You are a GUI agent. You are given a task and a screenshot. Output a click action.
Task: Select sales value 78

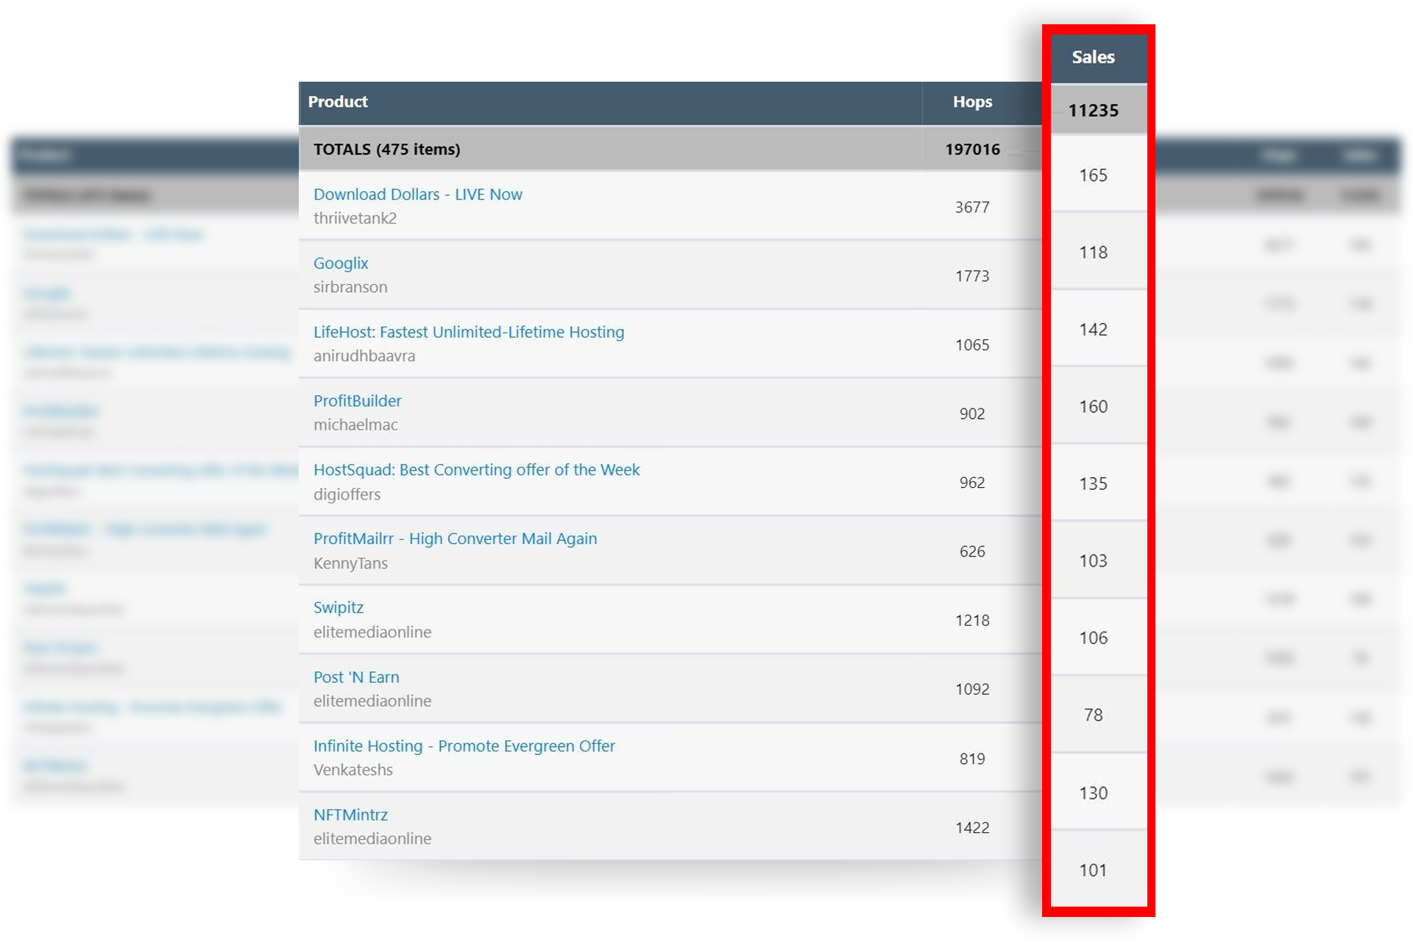1093,715
